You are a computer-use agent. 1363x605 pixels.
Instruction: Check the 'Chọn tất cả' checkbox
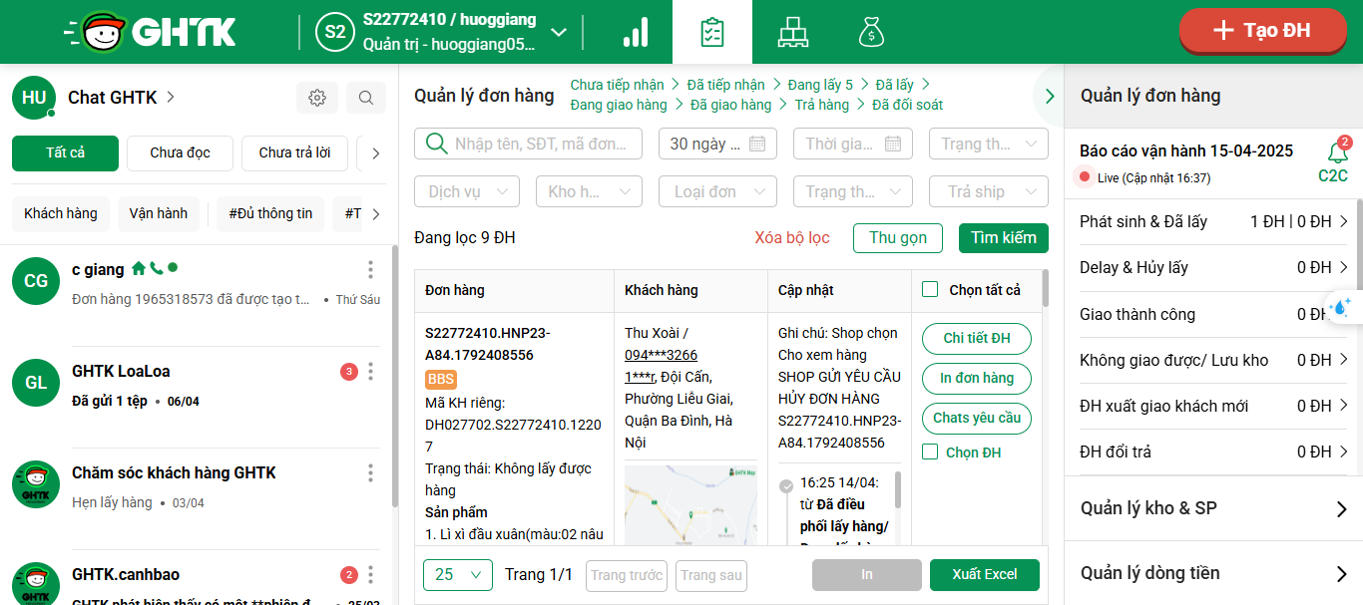point(930,290)
